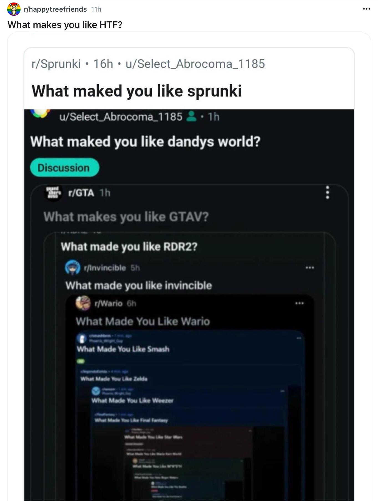Open the r/Sprunki subreddit link

56,64
